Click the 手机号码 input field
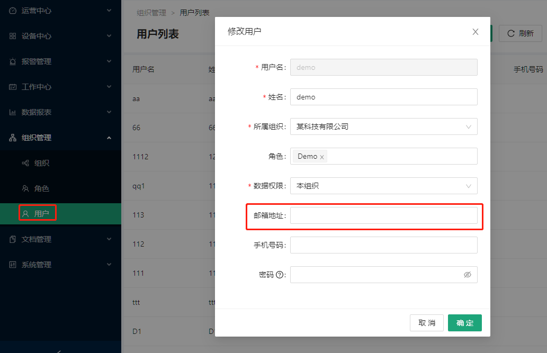The image size is (547, 353). pos(383,245)
